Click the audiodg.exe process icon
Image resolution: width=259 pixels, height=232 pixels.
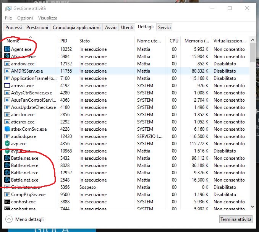tap(7, 136)
